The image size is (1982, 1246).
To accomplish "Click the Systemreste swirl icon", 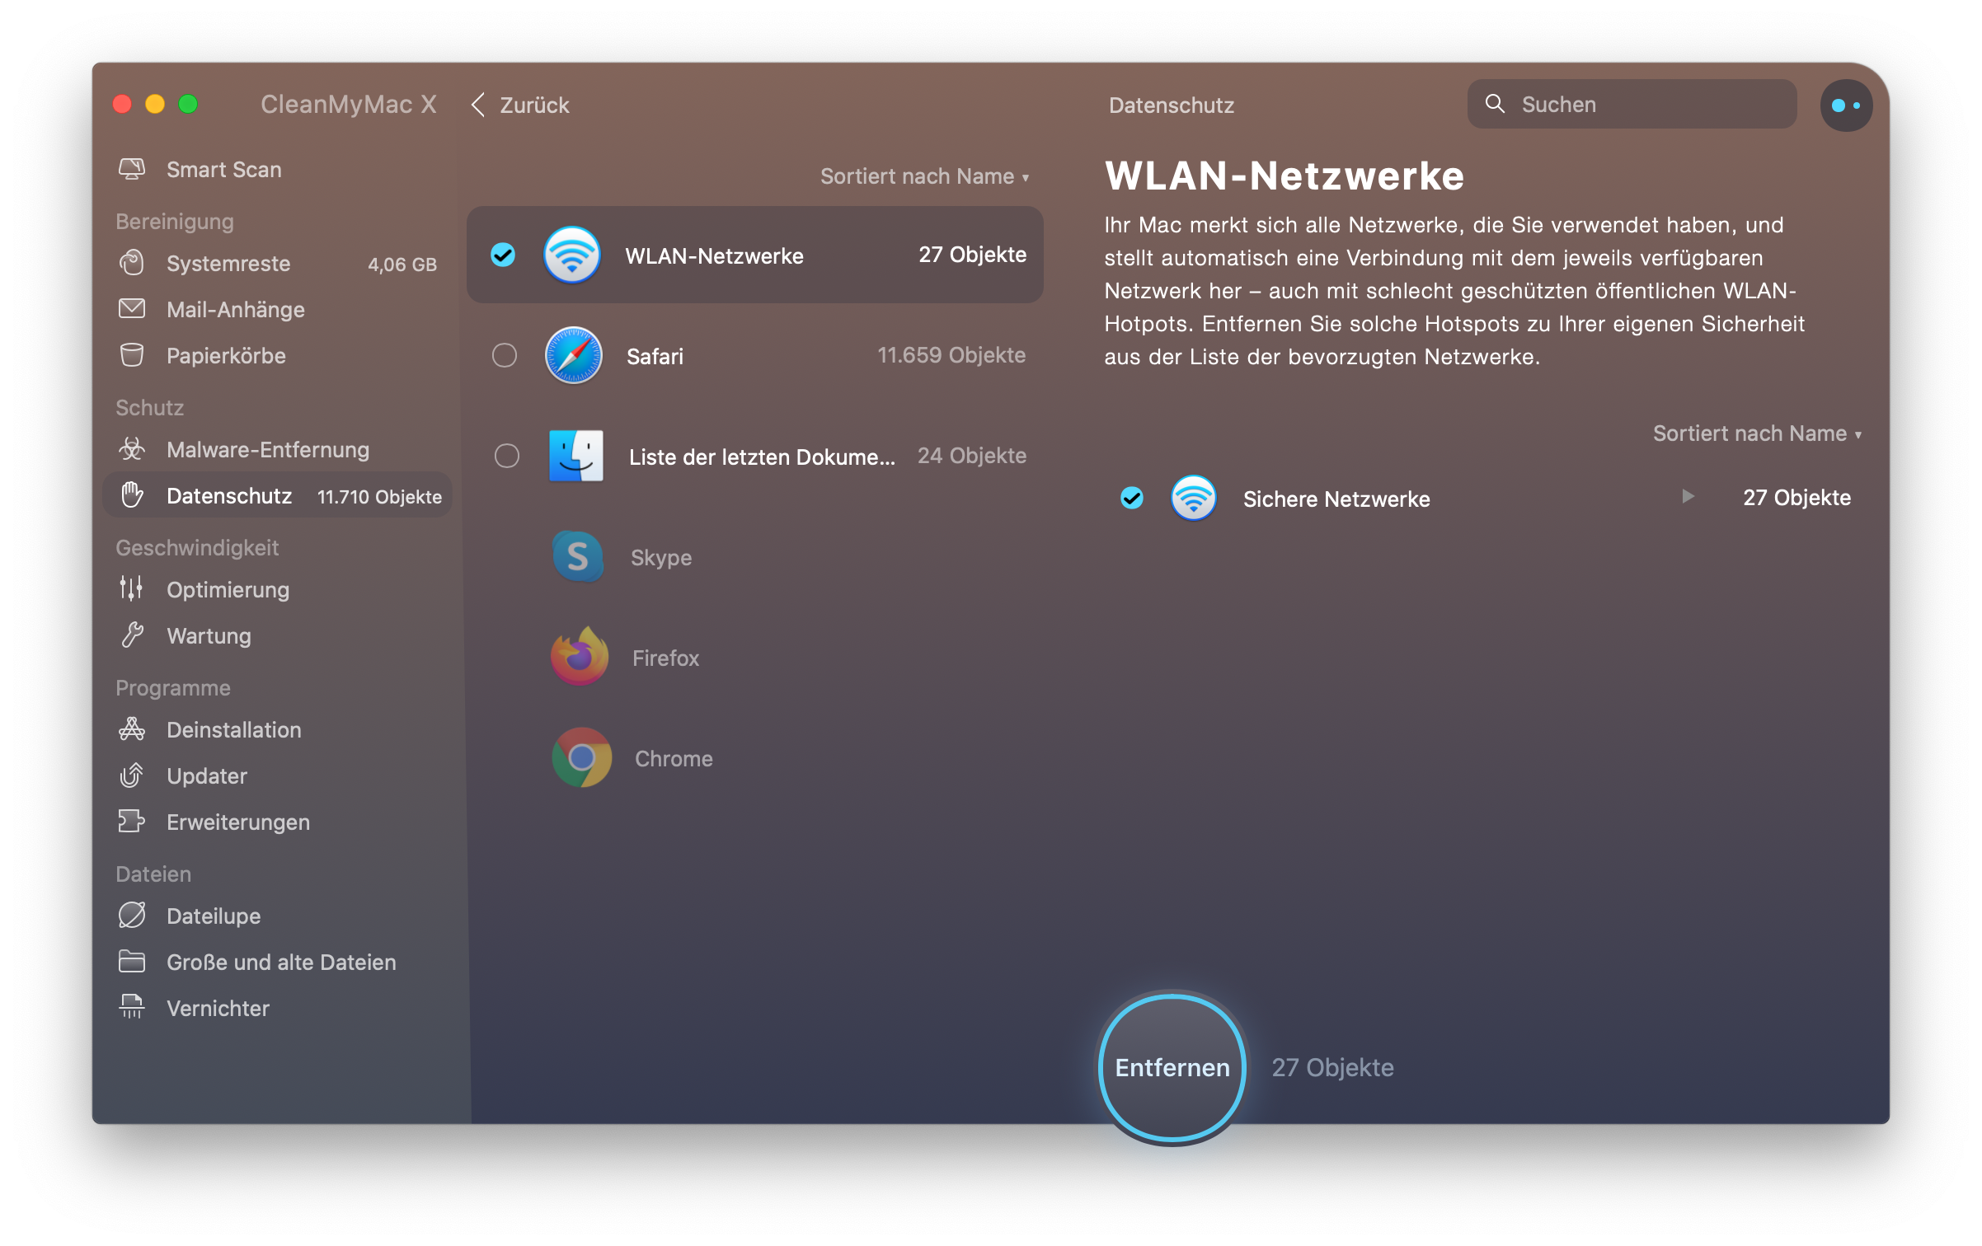I will (132, 264).
